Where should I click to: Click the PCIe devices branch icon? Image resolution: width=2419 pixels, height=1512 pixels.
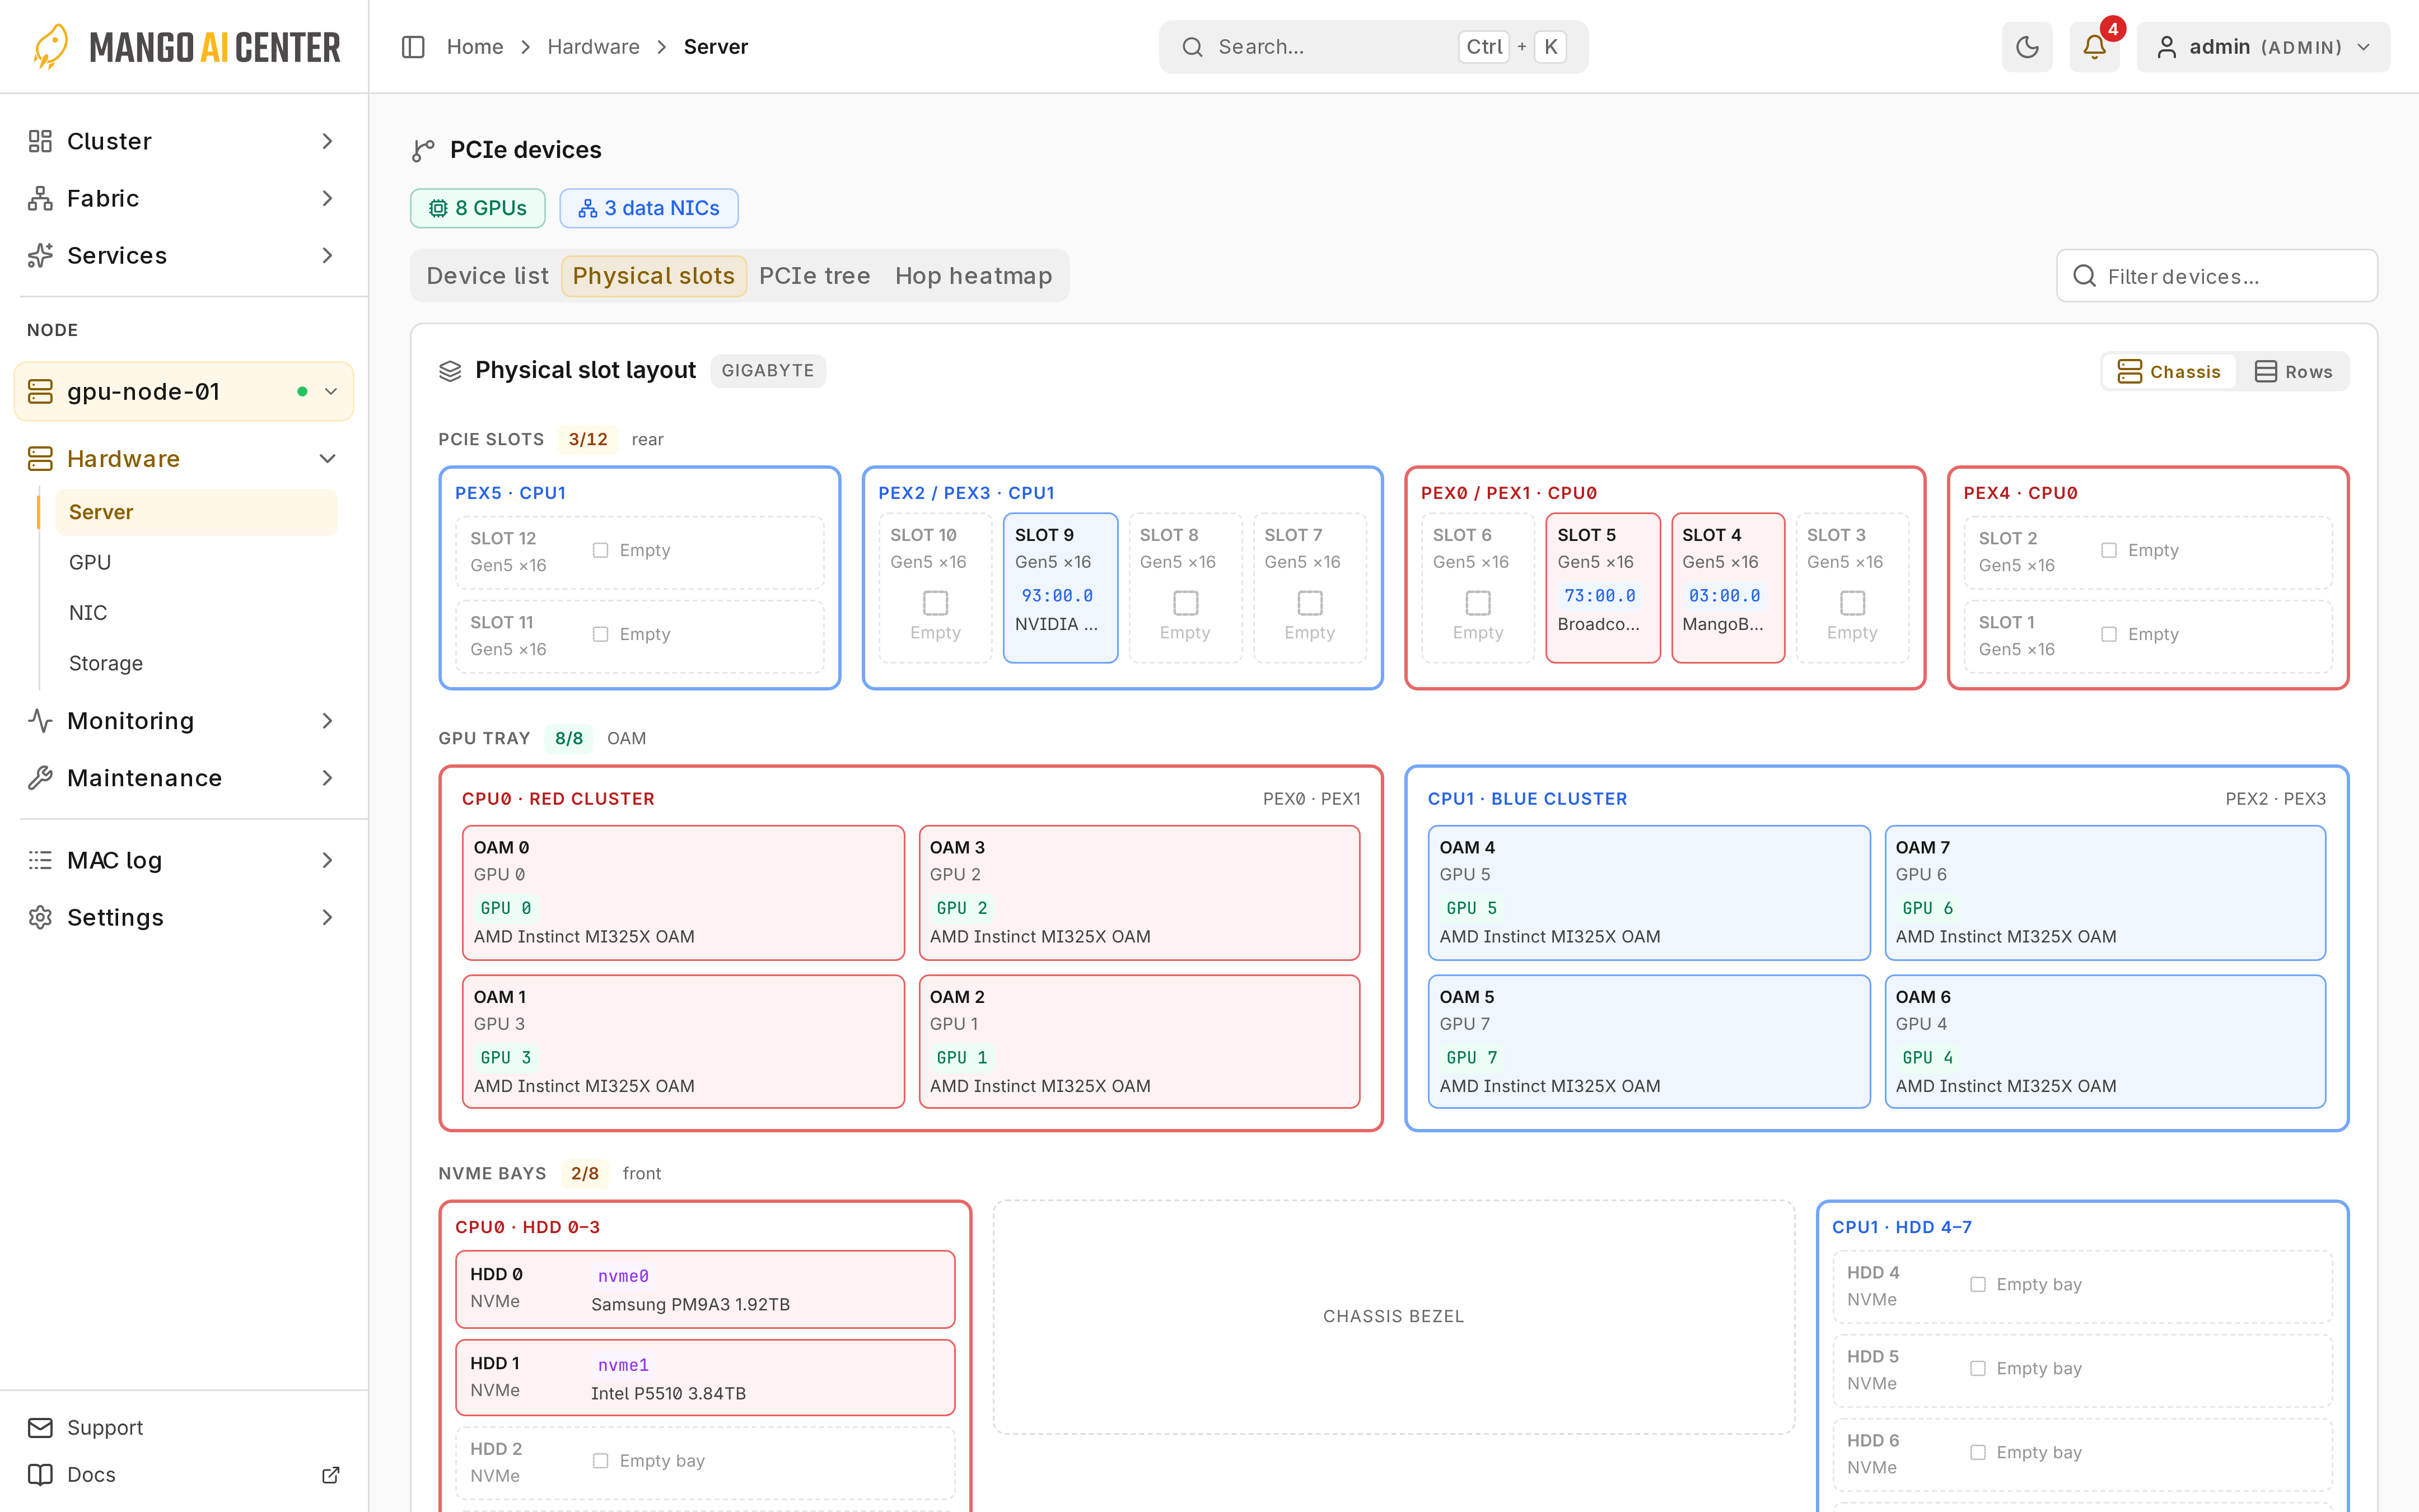(424, 150)
